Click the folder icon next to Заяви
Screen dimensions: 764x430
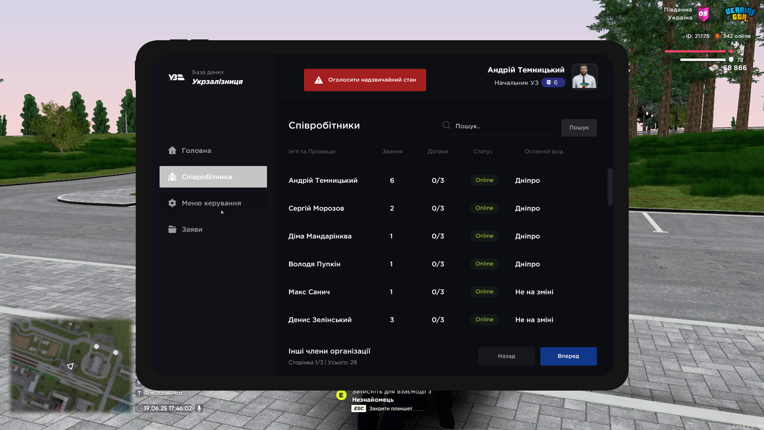click(172, 229)
